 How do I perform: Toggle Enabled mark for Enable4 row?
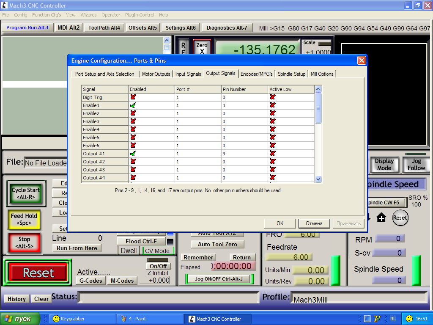point(133,129)
